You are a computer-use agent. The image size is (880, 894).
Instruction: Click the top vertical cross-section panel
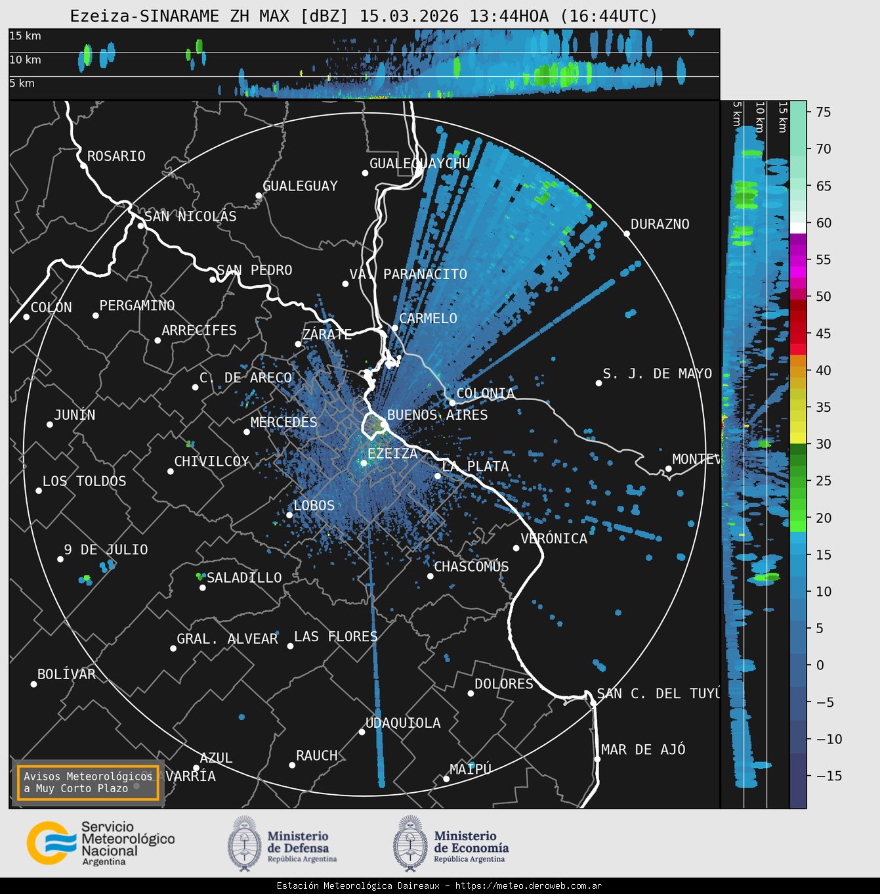click(364, 64)
